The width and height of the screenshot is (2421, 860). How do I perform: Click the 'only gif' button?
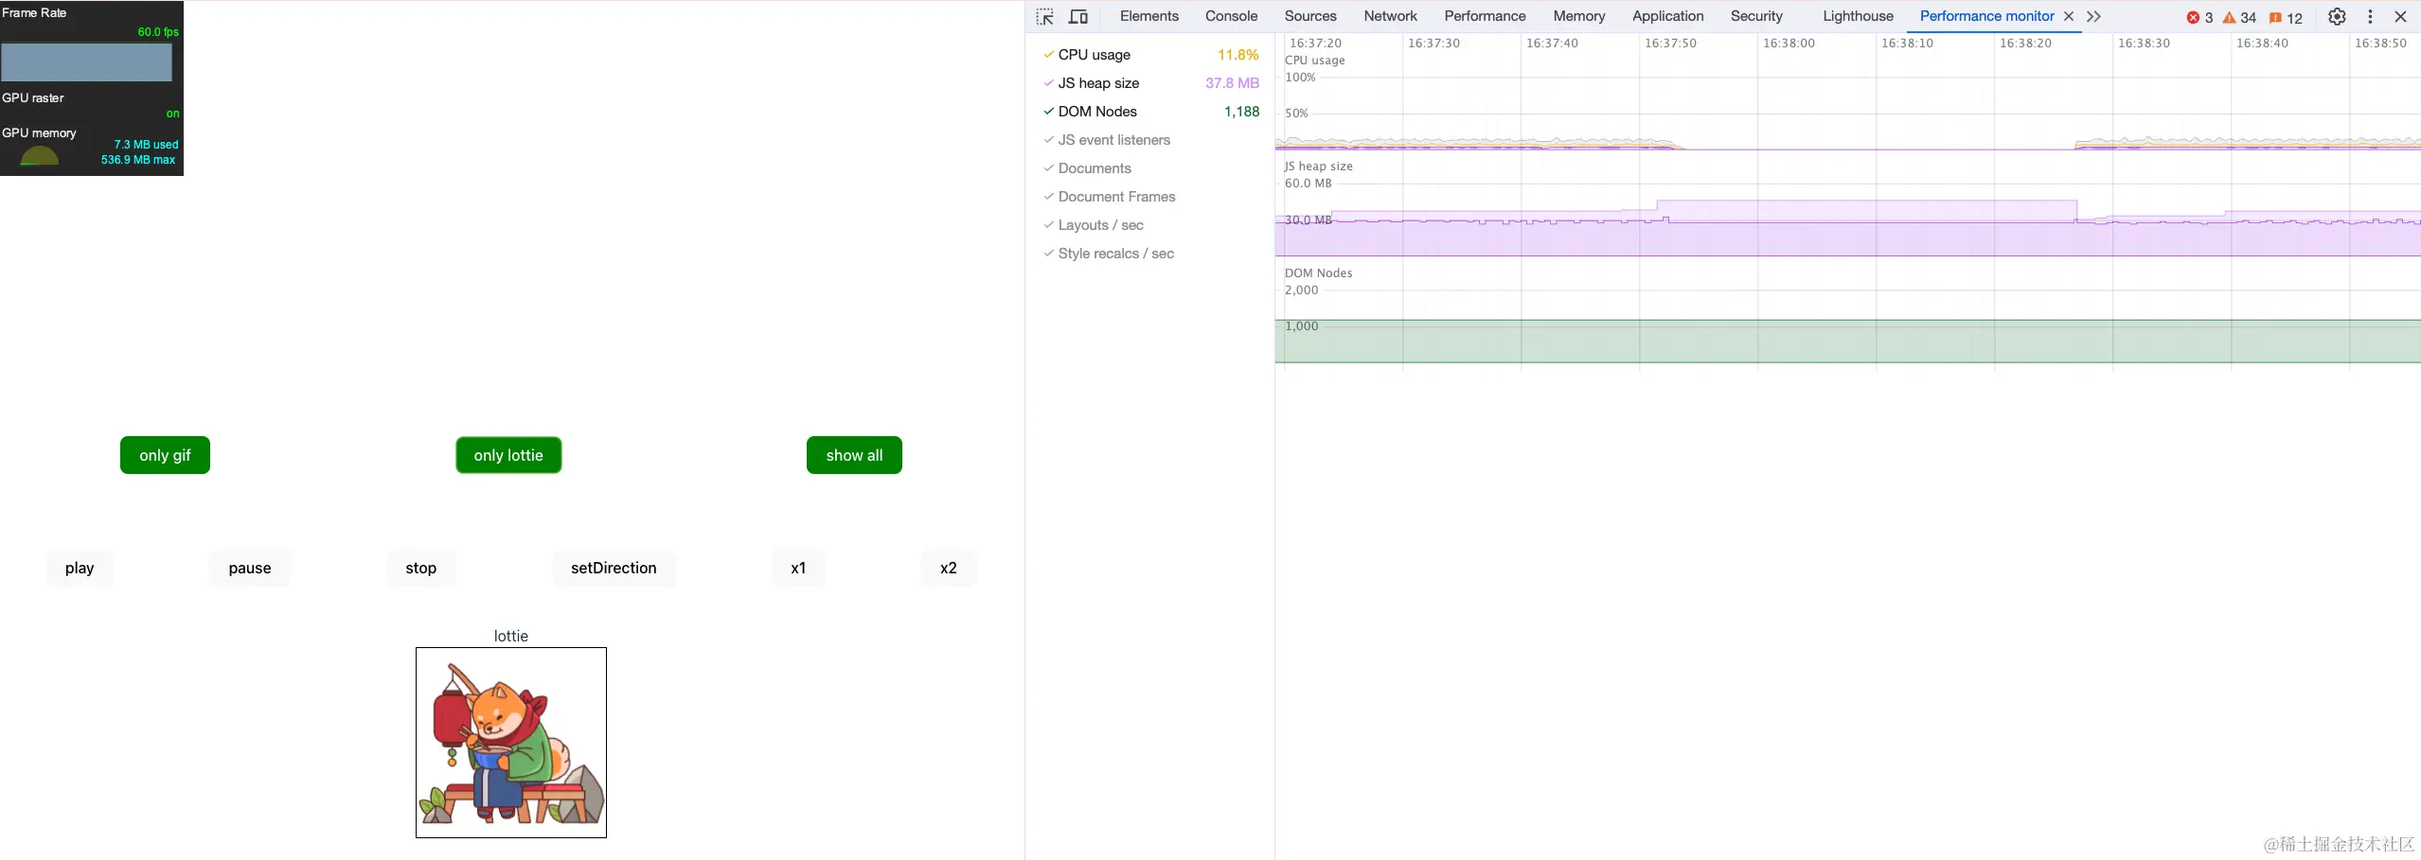[x=165, y=455]
